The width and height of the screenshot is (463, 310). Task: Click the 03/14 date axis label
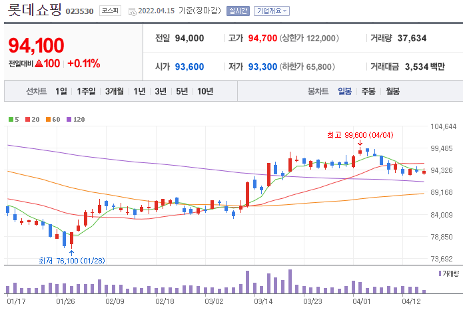coord(263,301)
